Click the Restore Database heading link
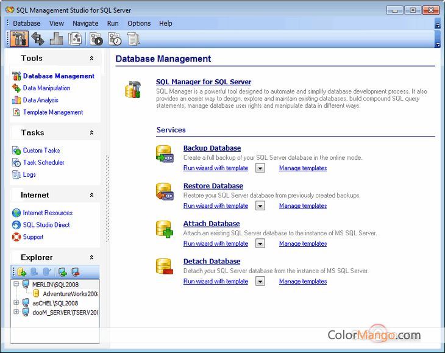445x353 pixels. [x=213, y=186]
